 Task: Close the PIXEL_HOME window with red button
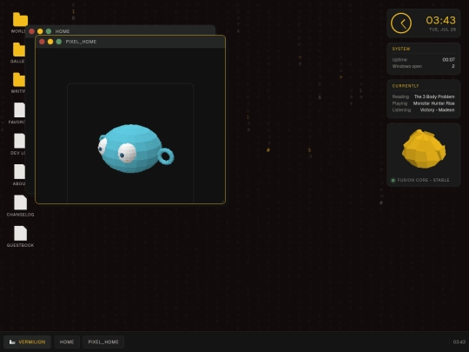click(42, 42)
